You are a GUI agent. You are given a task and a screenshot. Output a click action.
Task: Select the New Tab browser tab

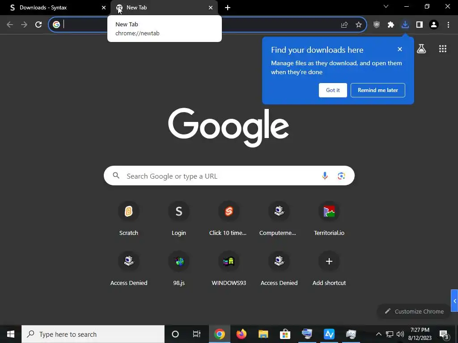click(x=164, y=8)
